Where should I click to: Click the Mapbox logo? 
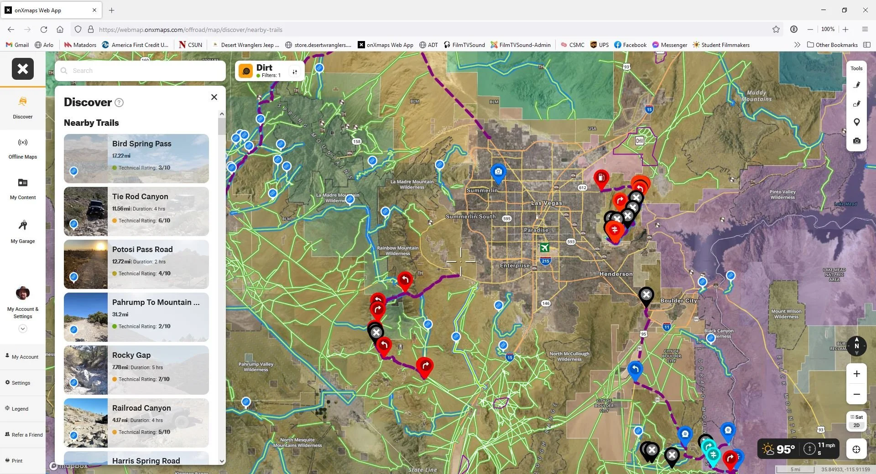[x=68, y=466]
